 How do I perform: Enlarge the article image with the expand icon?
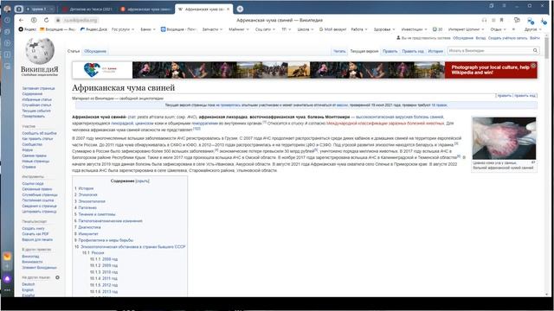point(533,162)
